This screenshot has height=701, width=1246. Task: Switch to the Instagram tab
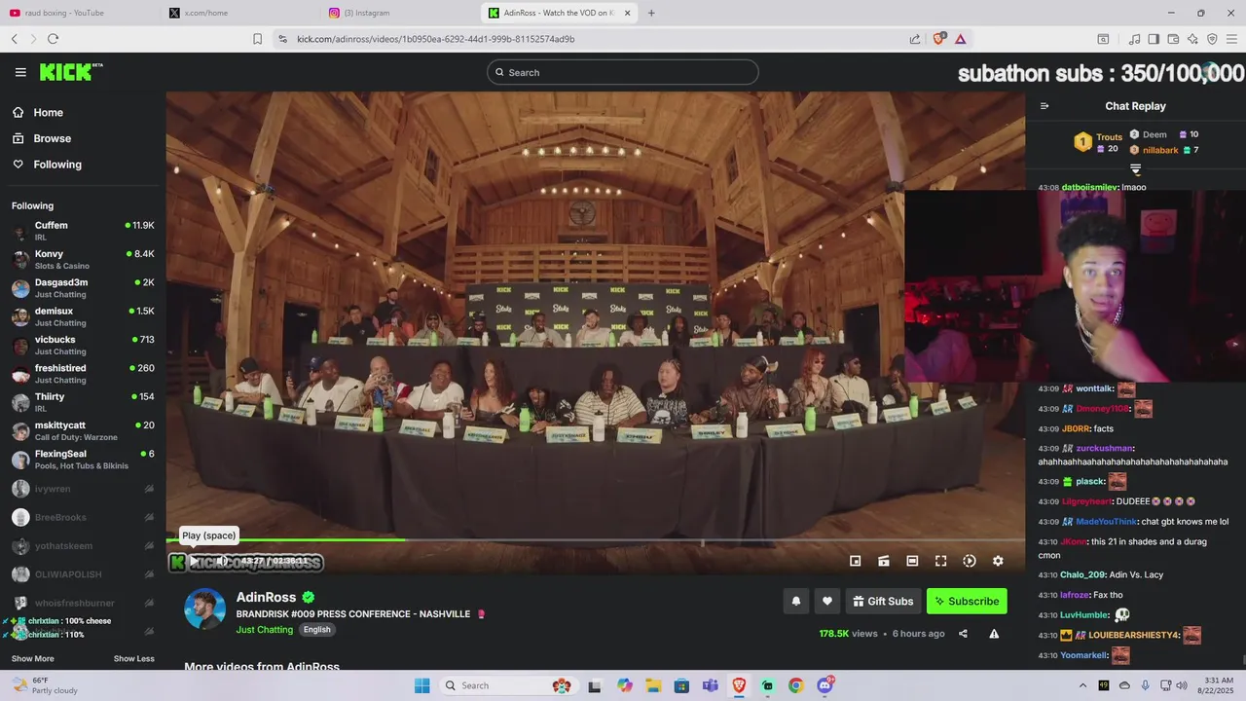click(x=399, y=13)
